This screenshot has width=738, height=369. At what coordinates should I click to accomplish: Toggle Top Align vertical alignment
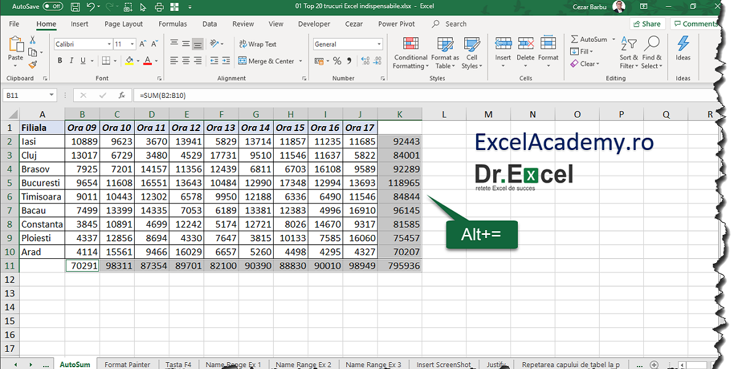174,44
